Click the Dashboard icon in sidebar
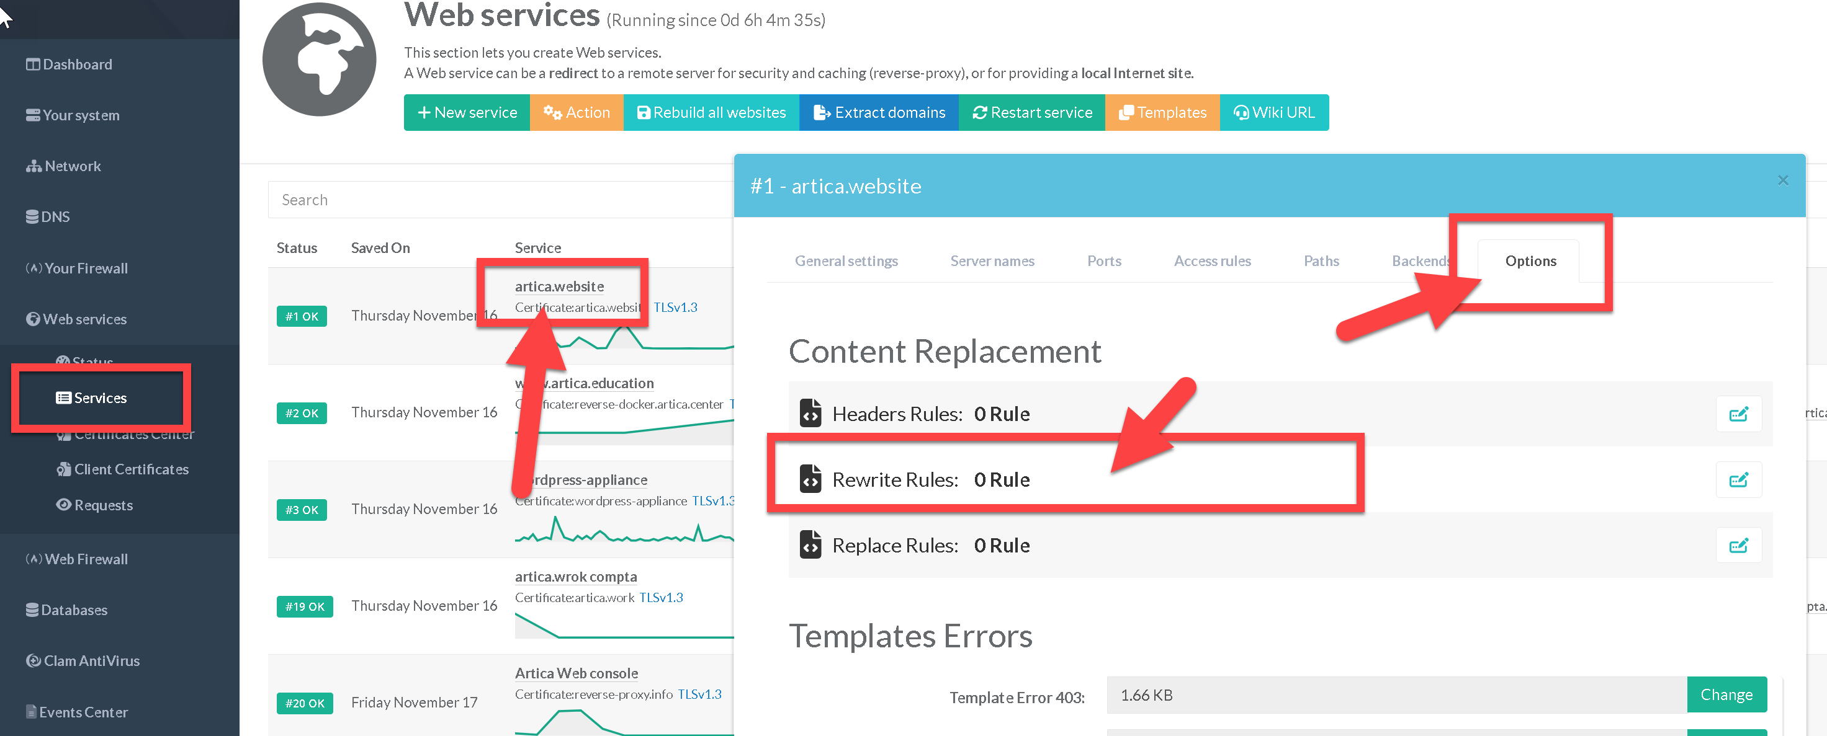The height and width of the screenshot is (736, 1827). point(33,64)
